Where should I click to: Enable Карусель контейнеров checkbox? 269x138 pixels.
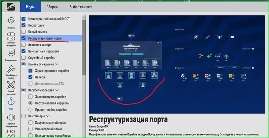tap(30, 123)
